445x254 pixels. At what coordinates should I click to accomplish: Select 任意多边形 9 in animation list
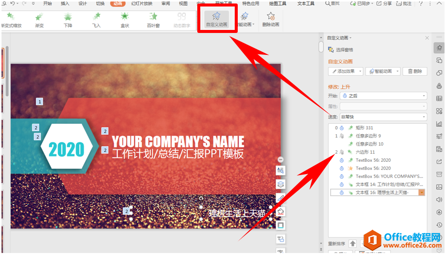point(378,136)
